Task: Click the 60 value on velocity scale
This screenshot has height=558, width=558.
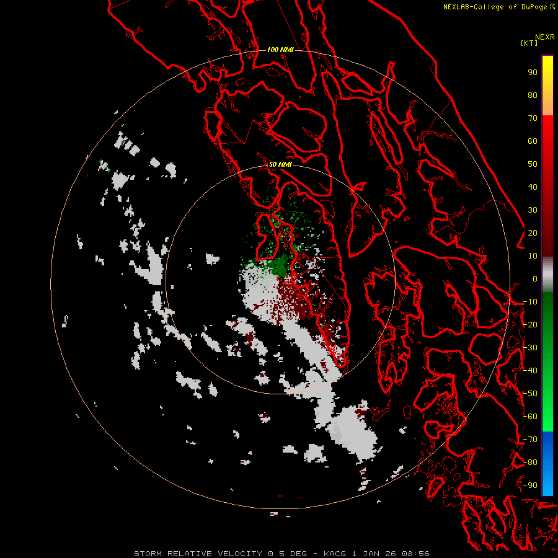Action: (533, 141)
